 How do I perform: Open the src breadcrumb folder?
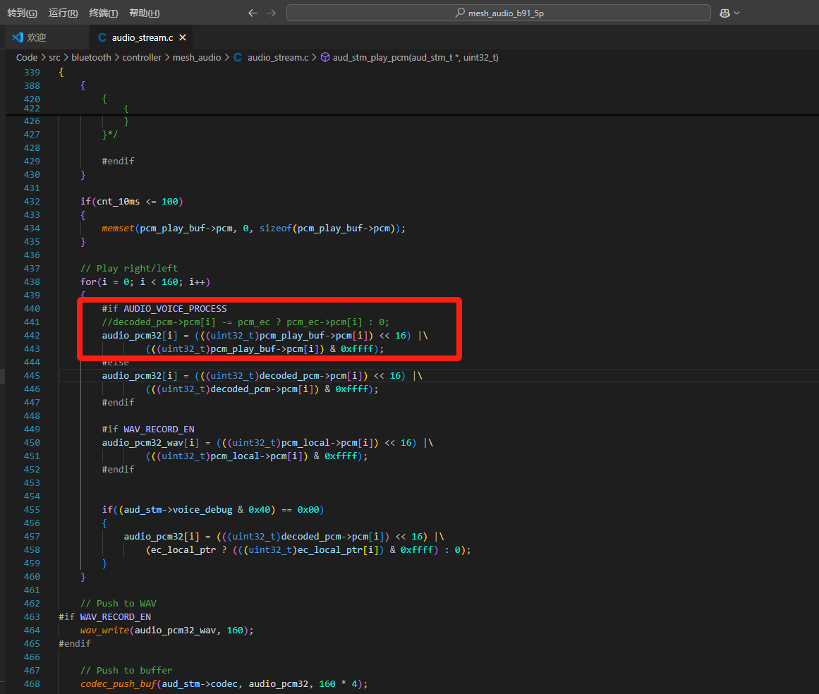pos(54,57)
